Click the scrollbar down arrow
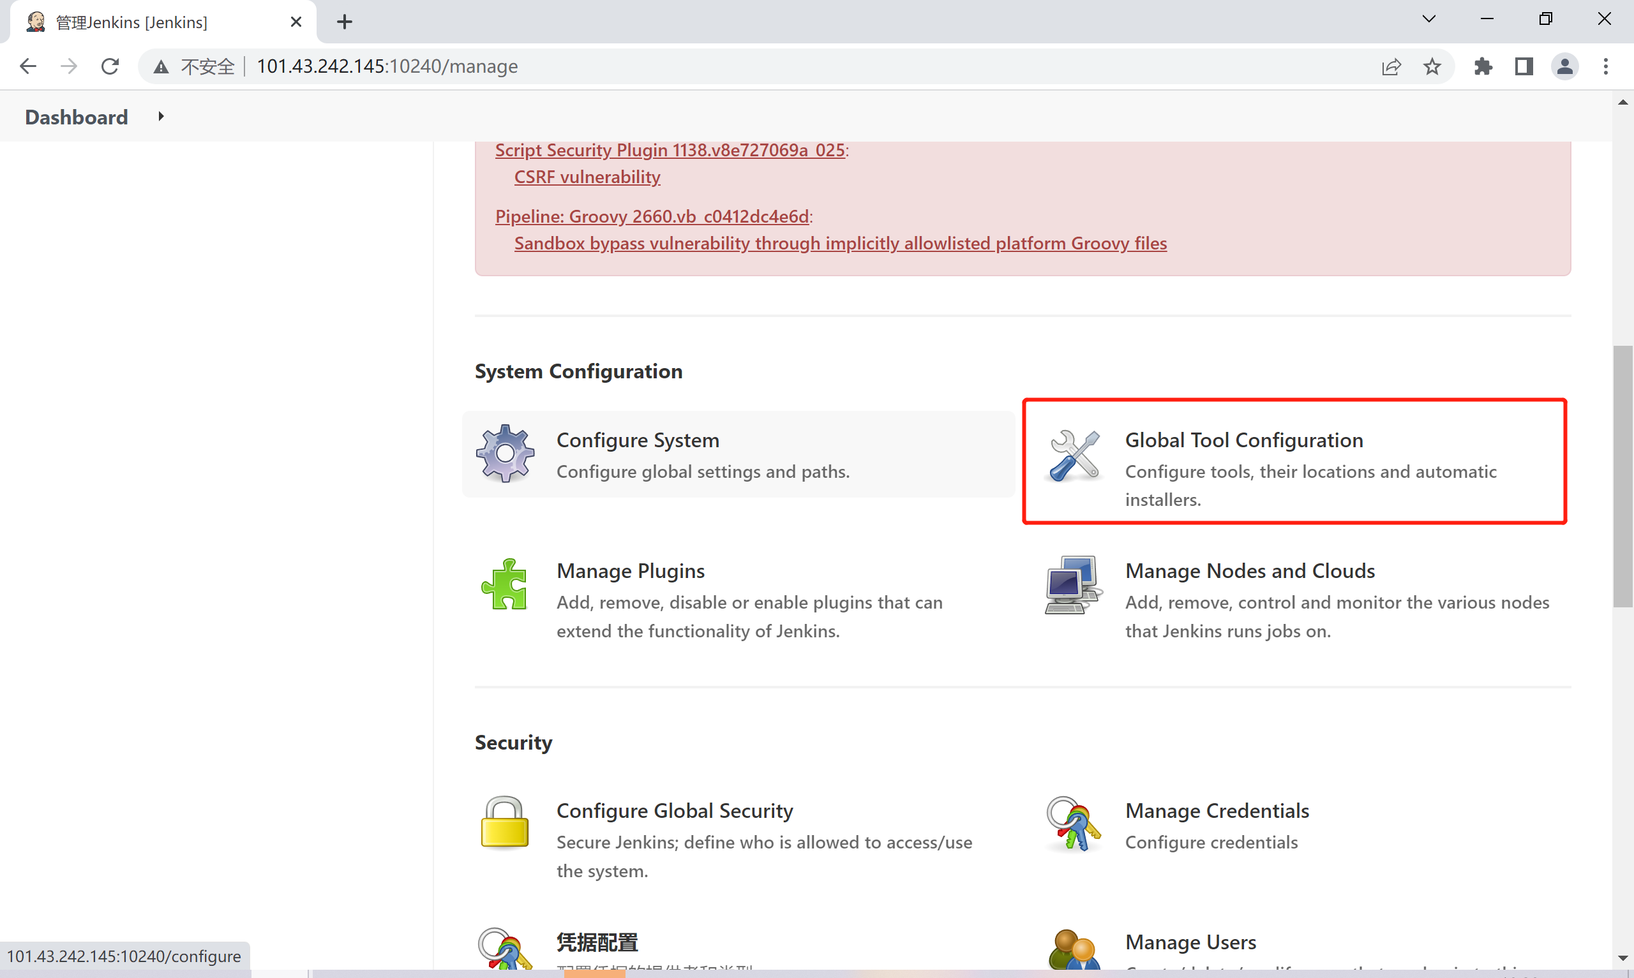Screen dimensions: 1634x978 pyautogui.click(x=1622, y=958)
